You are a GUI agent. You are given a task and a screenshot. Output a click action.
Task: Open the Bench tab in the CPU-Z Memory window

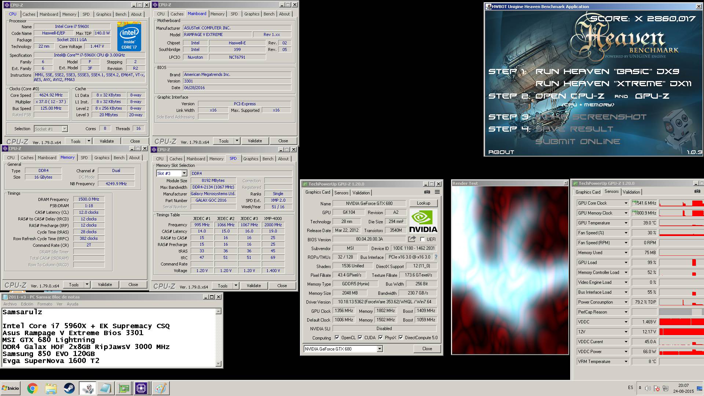(x=119, y=158)
